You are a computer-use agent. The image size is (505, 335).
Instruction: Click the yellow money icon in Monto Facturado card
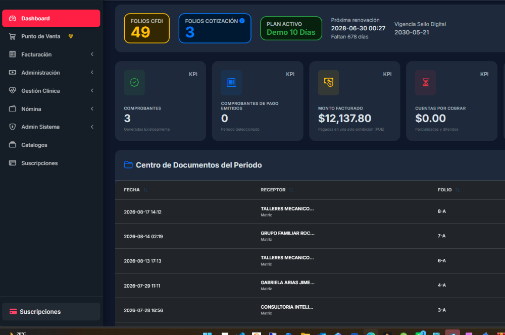[x=329, y=82]
